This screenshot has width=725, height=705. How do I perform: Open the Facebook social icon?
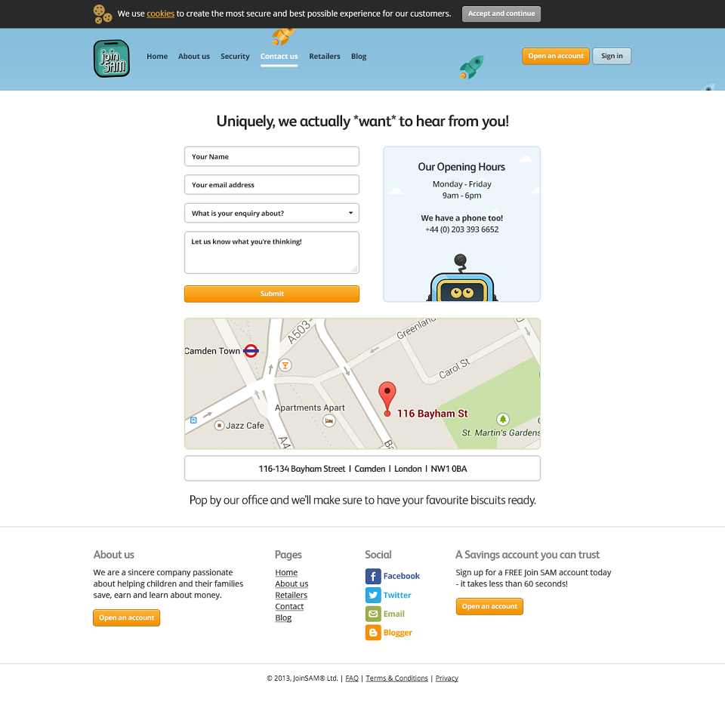372,576
